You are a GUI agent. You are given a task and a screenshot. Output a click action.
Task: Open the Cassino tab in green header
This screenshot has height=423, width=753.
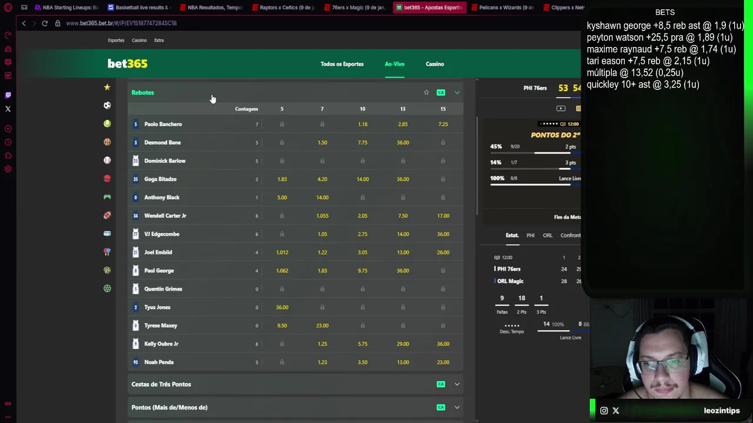point(435,64)
